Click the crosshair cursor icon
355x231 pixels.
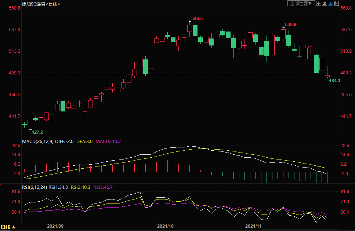(319, 3)
